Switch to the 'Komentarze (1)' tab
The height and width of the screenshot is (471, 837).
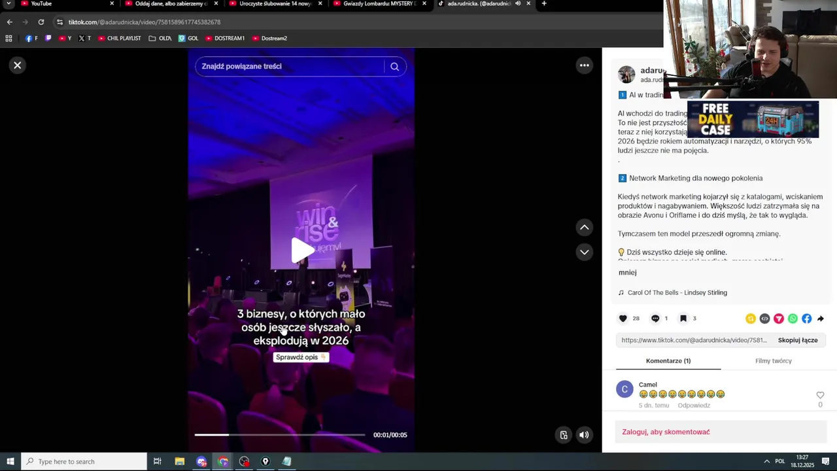tap(668, 361)
